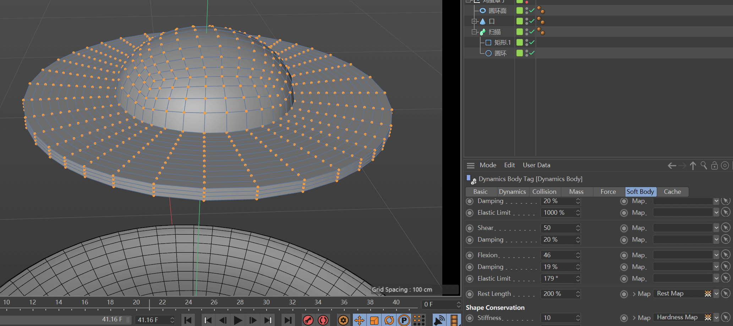
Task: Play the animation forwards
Action: [x=238, y=320]
